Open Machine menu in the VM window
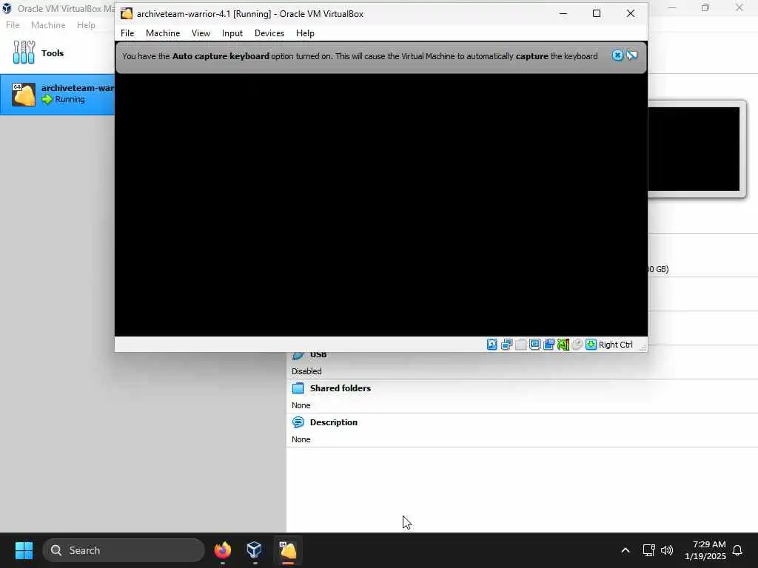This screenshot has width=758, height=568. (x=163, y=33)
